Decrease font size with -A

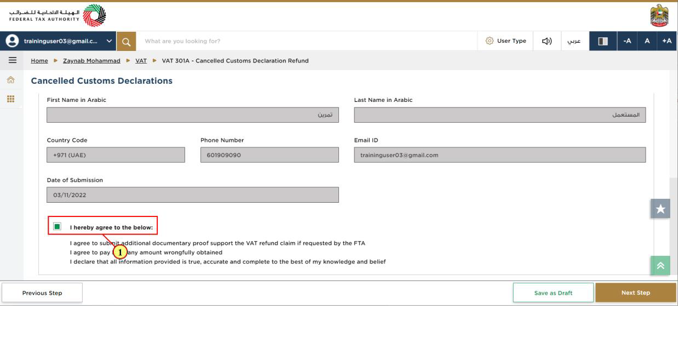(627, 41)
